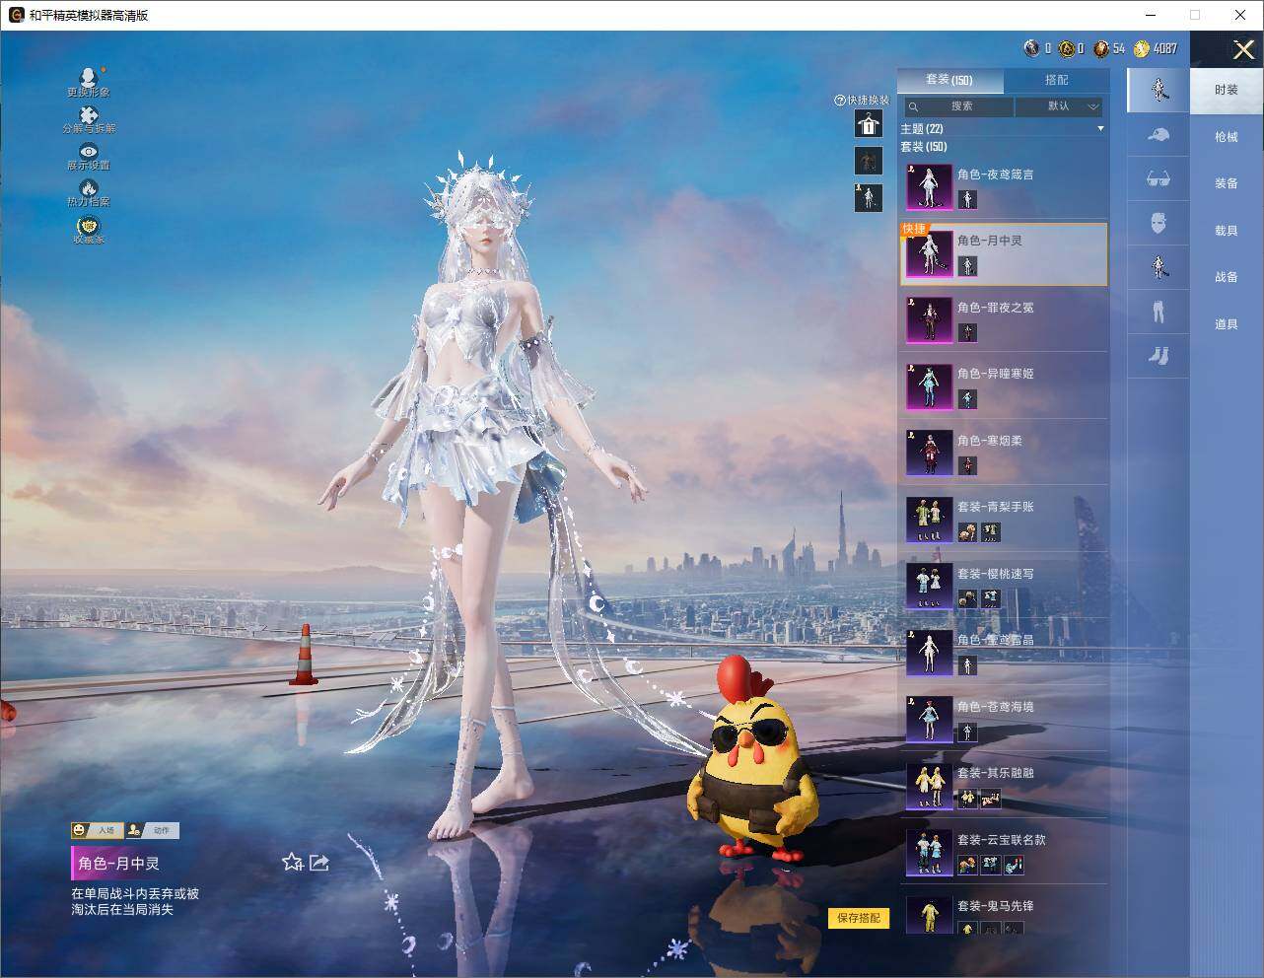The width and height of the screenshot is (1264, 978).
Task: Open the 战备 side tab
Action: tap(1227, 277)
